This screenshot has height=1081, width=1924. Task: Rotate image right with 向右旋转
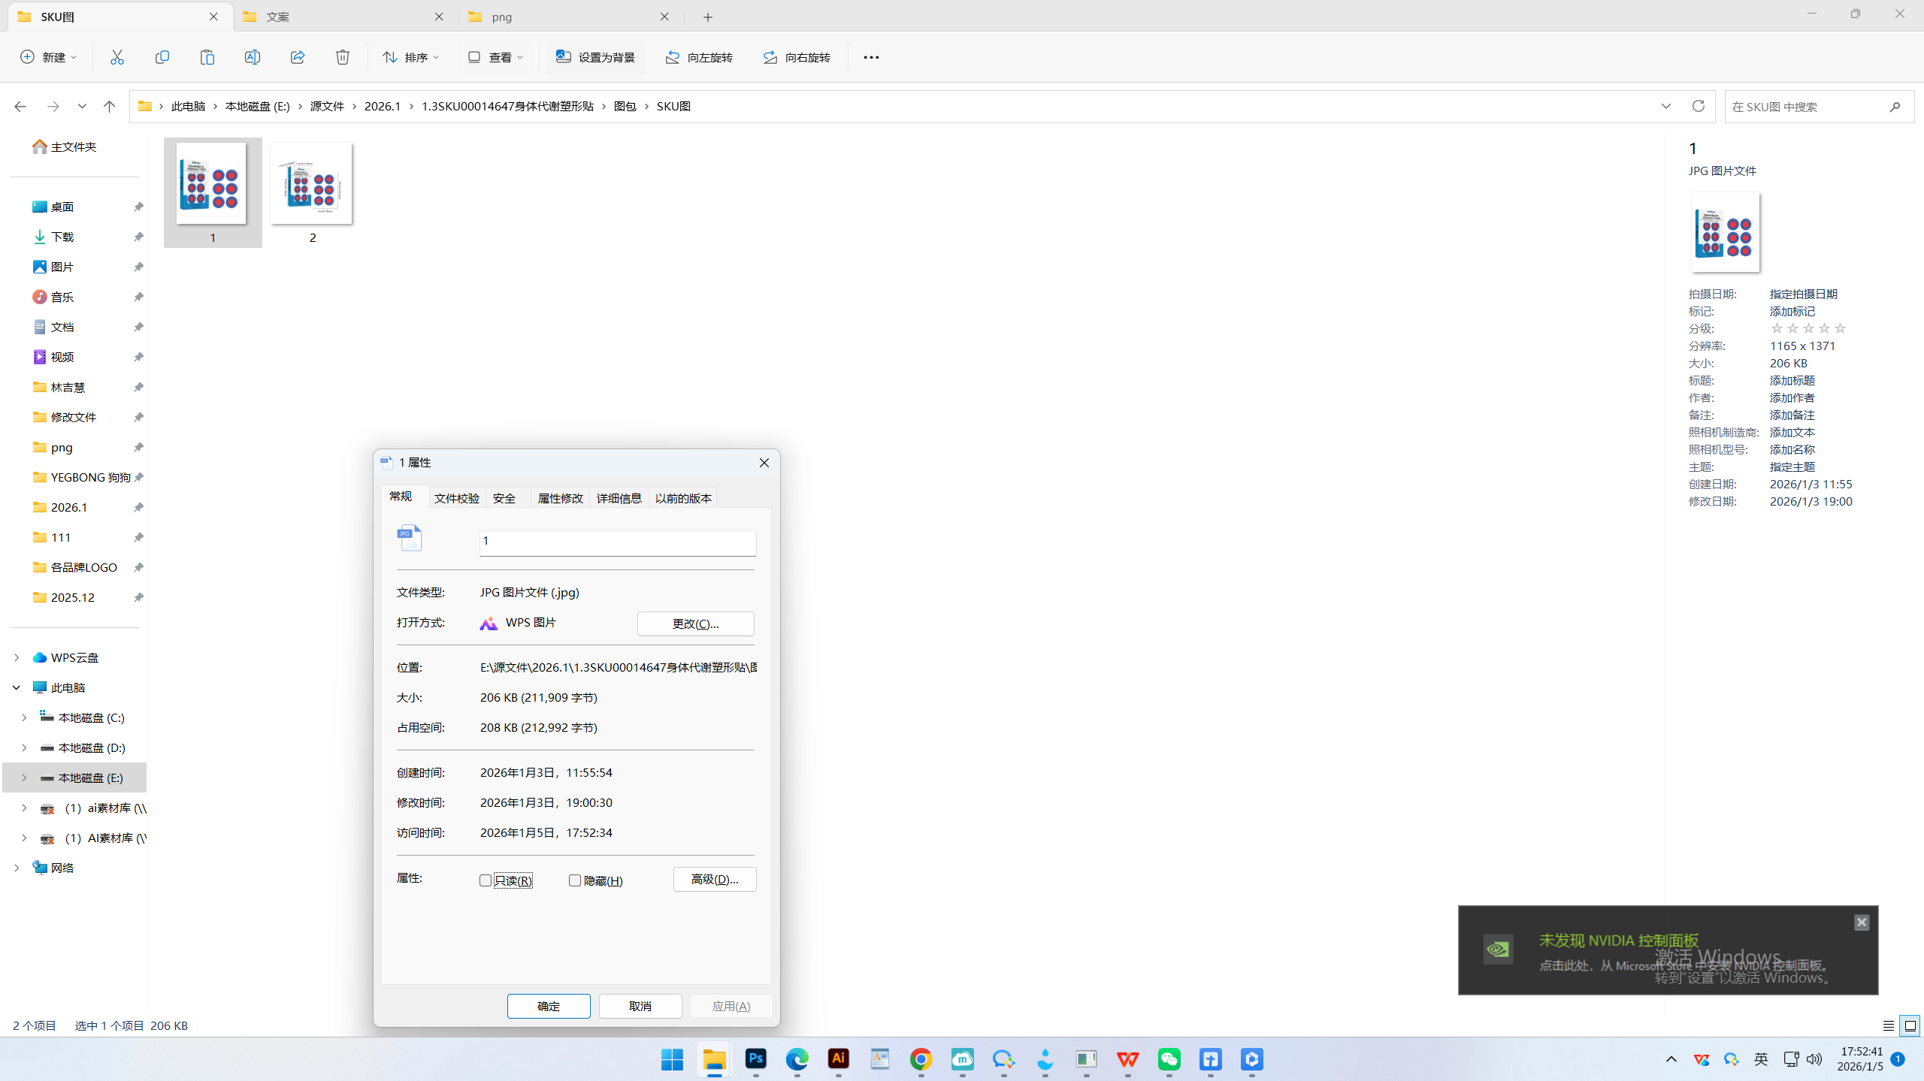797,57
